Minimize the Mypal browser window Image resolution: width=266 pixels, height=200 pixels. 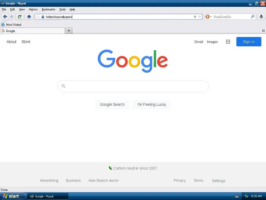pos(251,3)
